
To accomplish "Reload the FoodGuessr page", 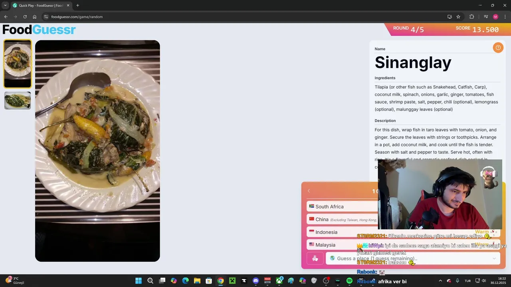I will tap(25, 17).
